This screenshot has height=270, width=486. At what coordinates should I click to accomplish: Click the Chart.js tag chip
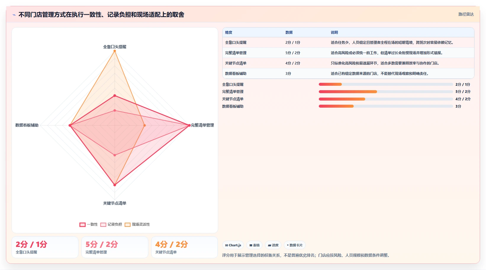pos(233,245)
